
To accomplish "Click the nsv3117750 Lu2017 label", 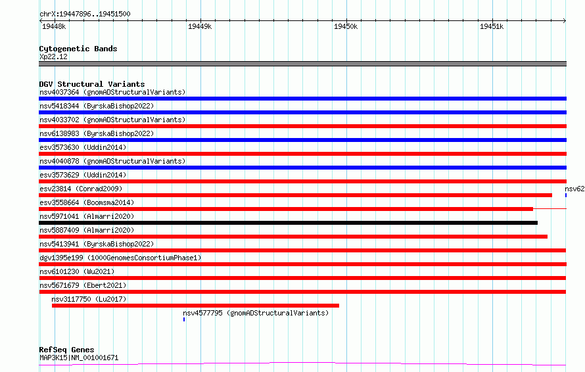I will [89, 299].
